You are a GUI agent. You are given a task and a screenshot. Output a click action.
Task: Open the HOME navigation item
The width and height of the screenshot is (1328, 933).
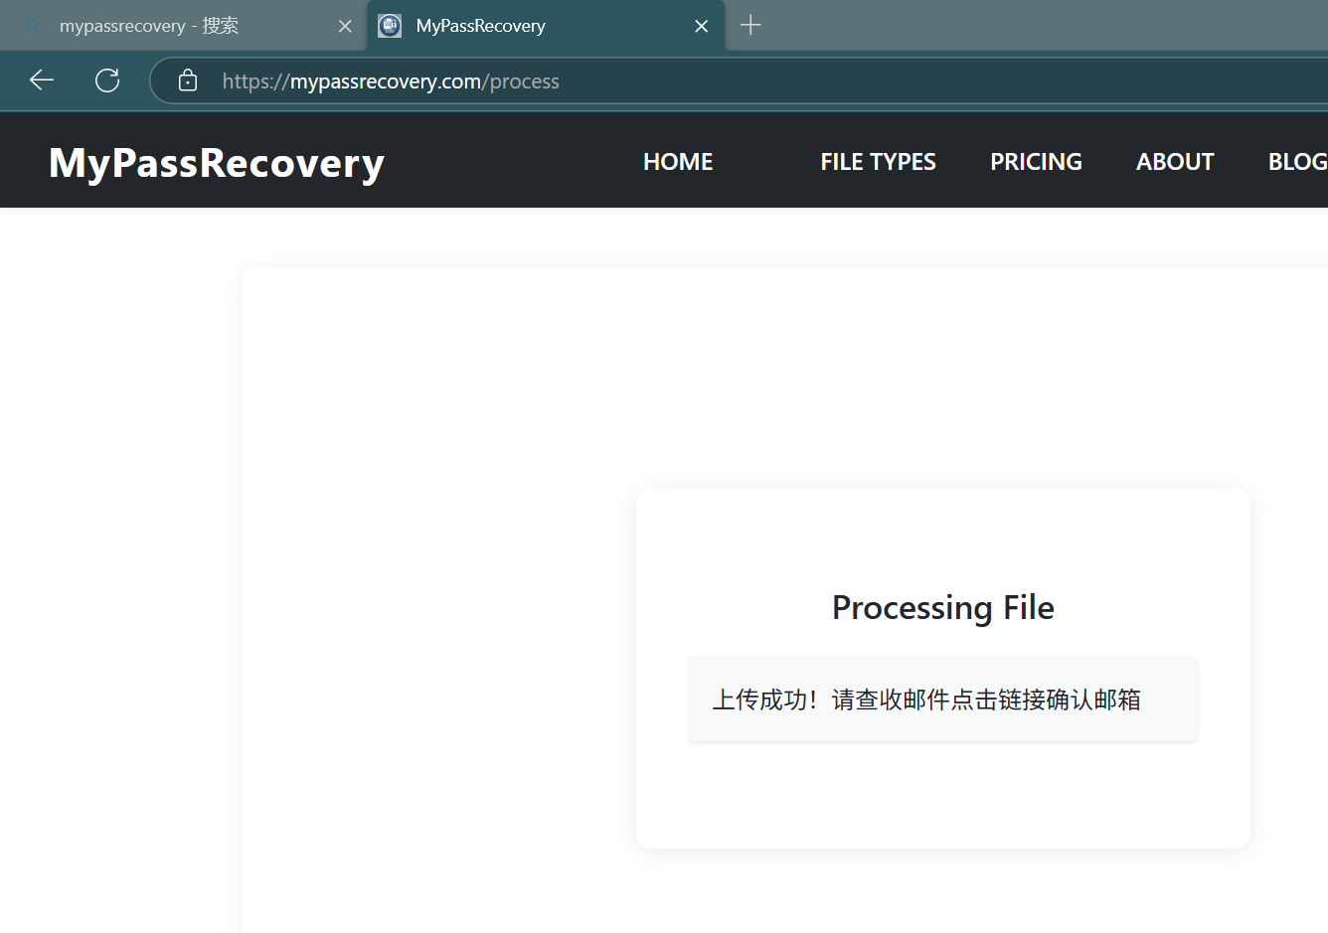point(678,162)
